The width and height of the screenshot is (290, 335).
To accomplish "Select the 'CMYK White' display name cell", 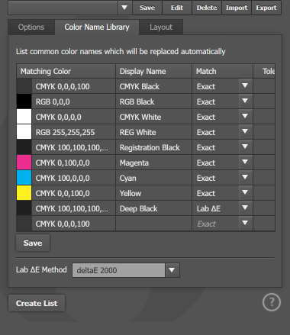I will click(153, 117).
